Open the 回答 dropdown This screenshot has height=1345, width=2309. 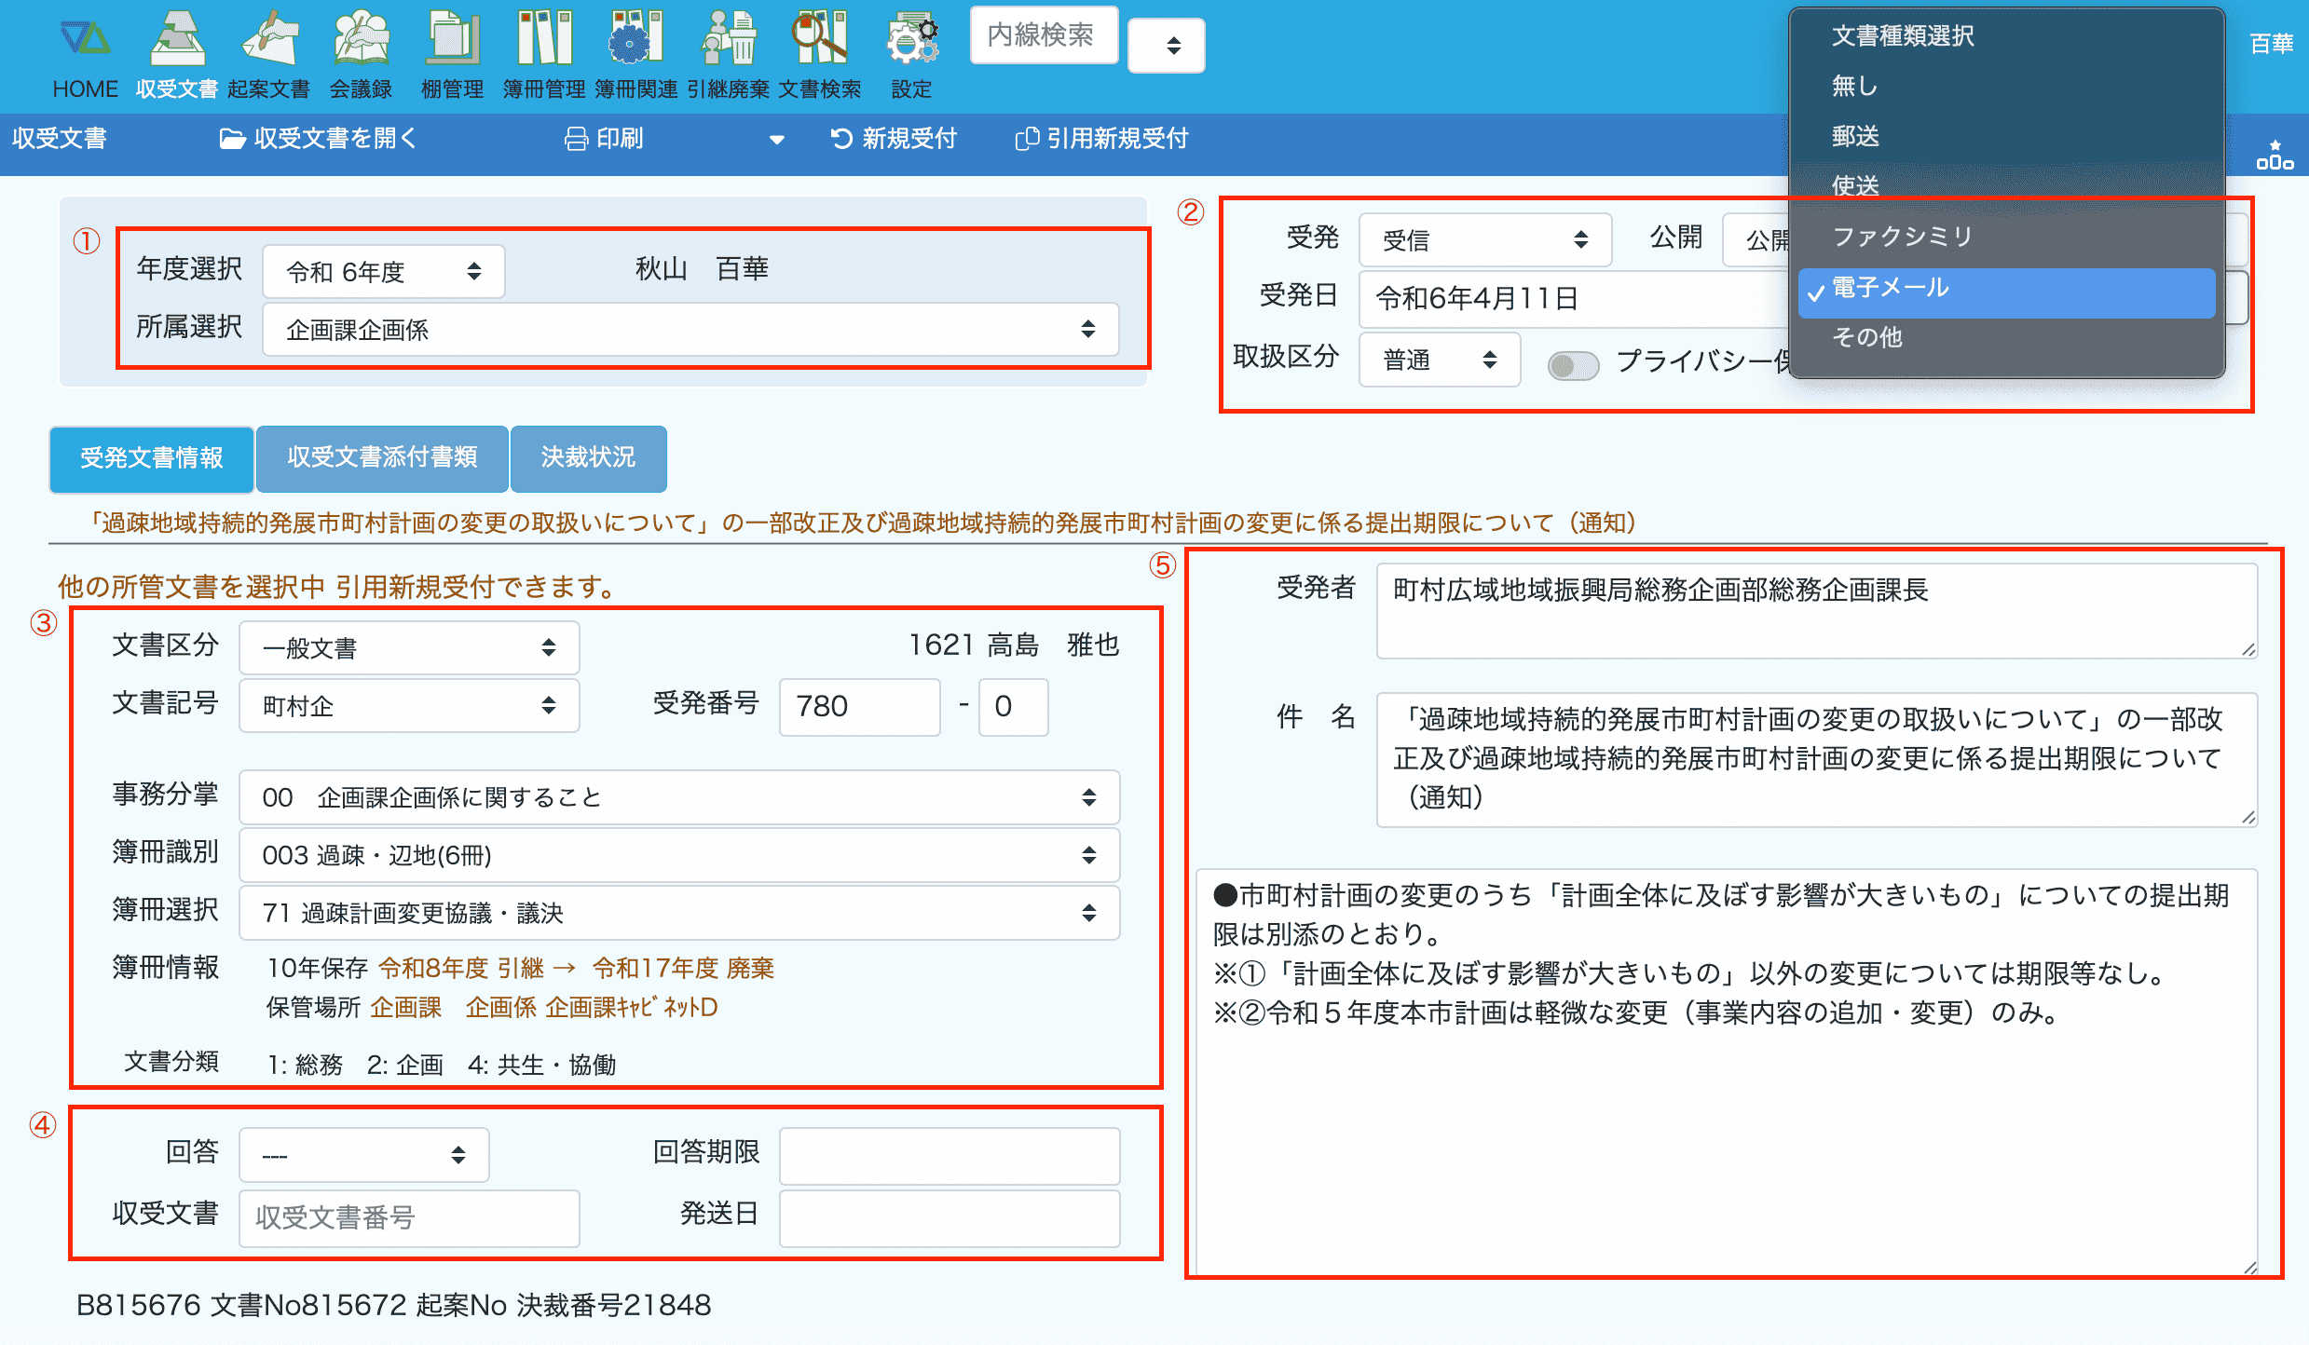coord(363,1155)
